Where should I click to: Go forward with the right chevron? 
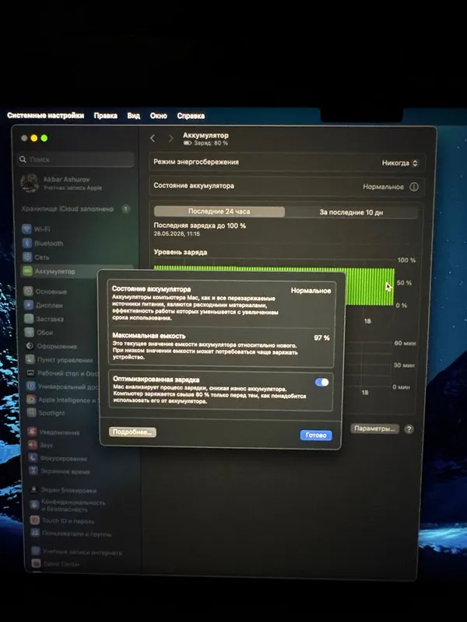(170, 138)
